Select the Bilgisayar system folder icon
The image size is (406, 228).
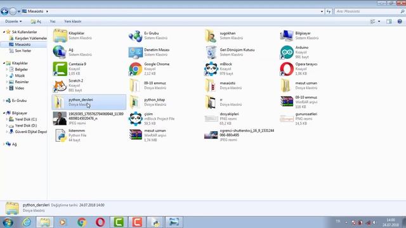(x=287, y=36)
